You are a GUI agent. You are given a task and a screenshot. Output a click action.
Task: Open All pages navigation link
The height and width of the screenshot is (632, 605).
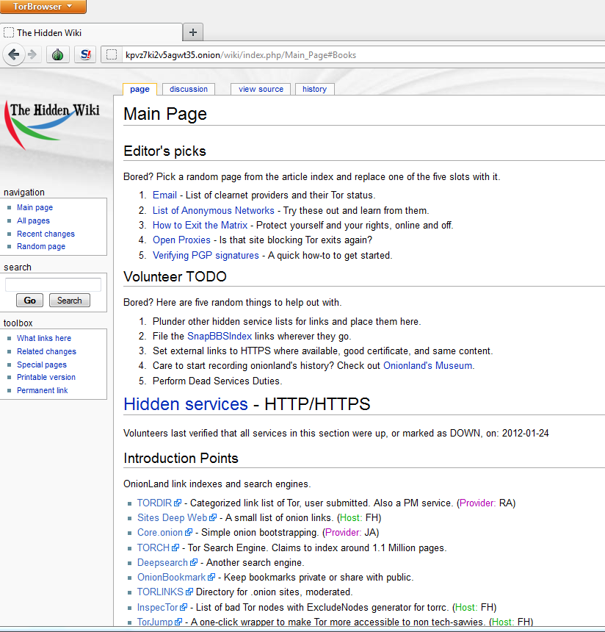coord(34,220)
